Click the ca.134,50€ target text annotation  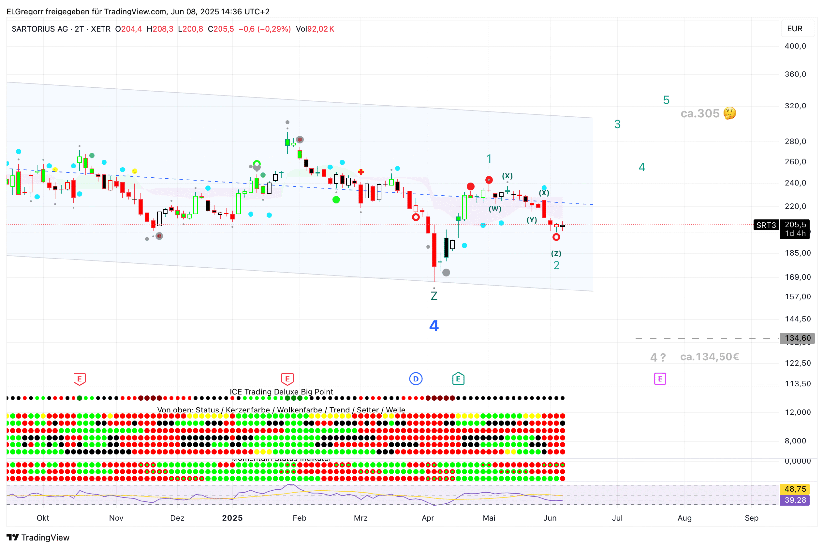pyautogui.click(x=710, y=357)
